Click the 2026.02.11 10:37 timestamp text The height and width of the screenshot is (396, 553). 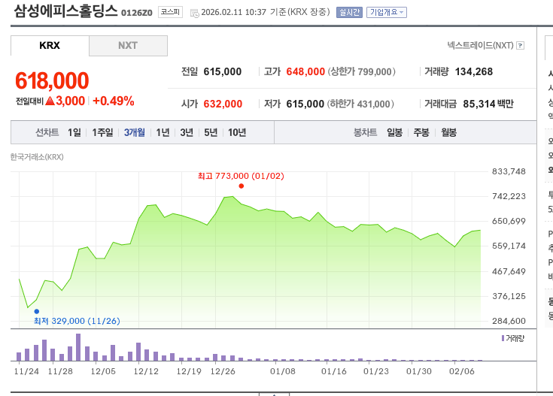click(233, 12)
